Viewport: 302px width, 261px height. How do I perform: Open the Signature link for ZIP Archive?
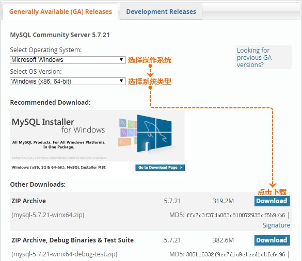click(x=276, y=225)
